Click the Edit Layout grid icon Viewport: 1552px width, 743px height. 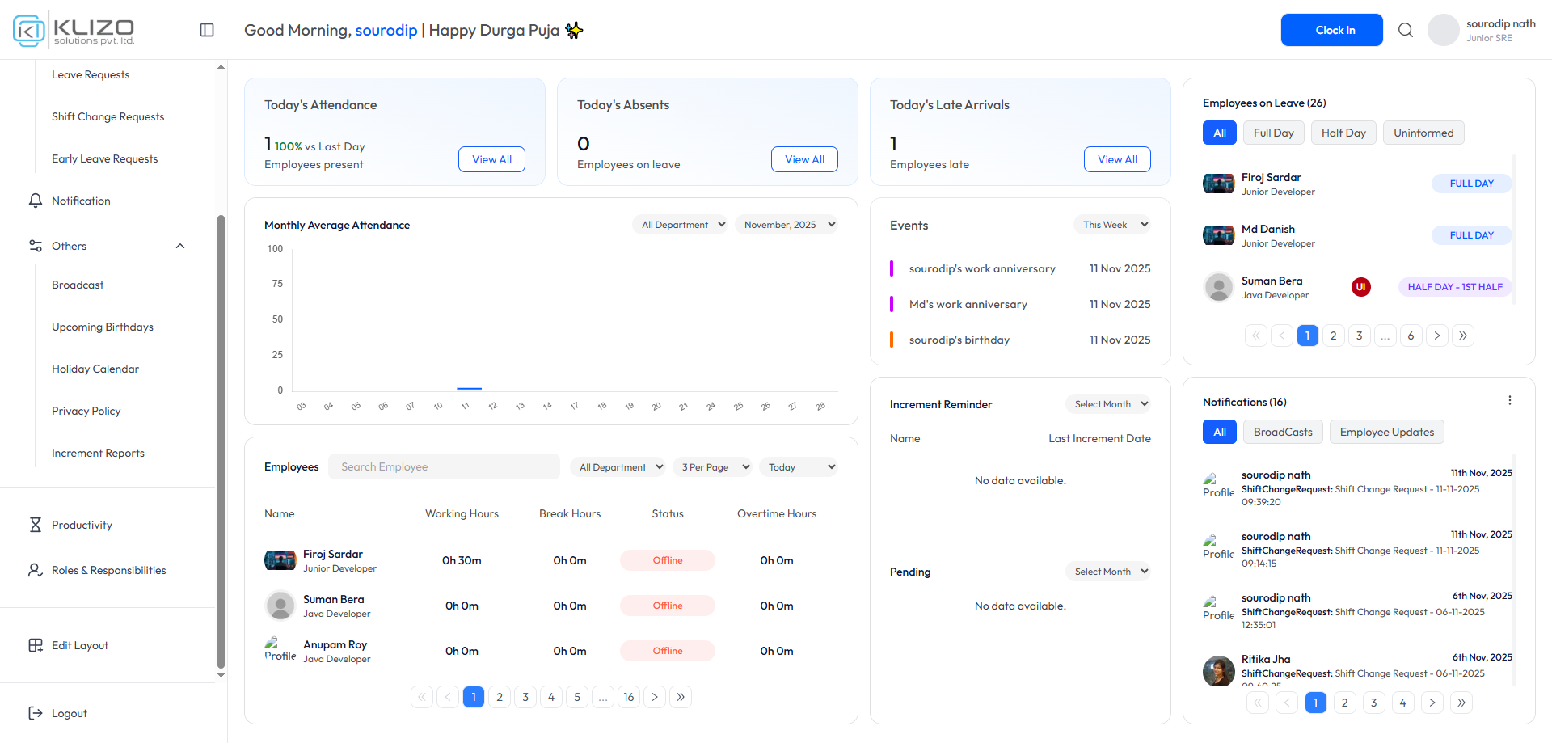36,645
